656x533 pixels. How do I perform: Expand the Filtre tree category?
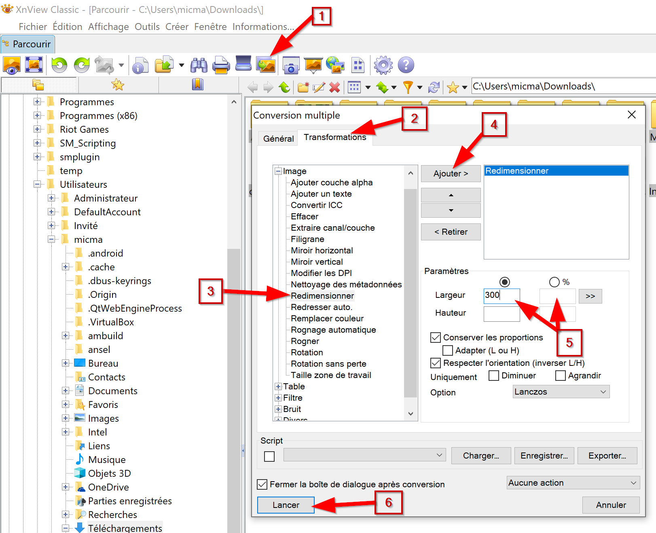(x=278, y=398)
